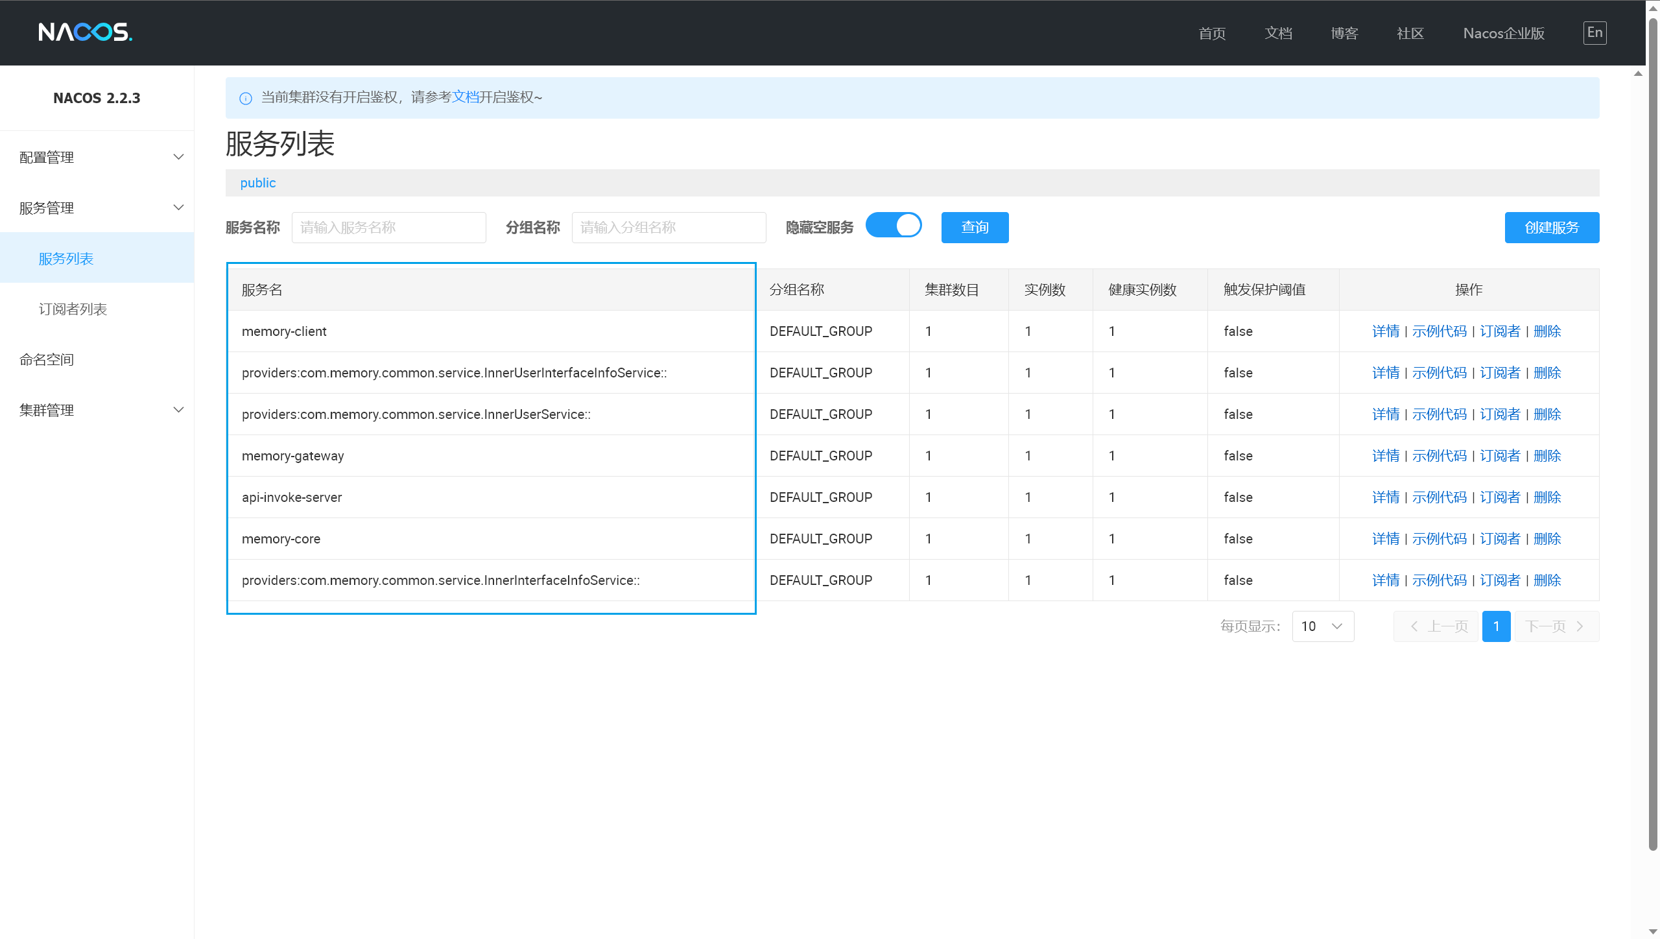
Task: Select 订阅者列表 in the sidebar
Action: coord(97,309)
